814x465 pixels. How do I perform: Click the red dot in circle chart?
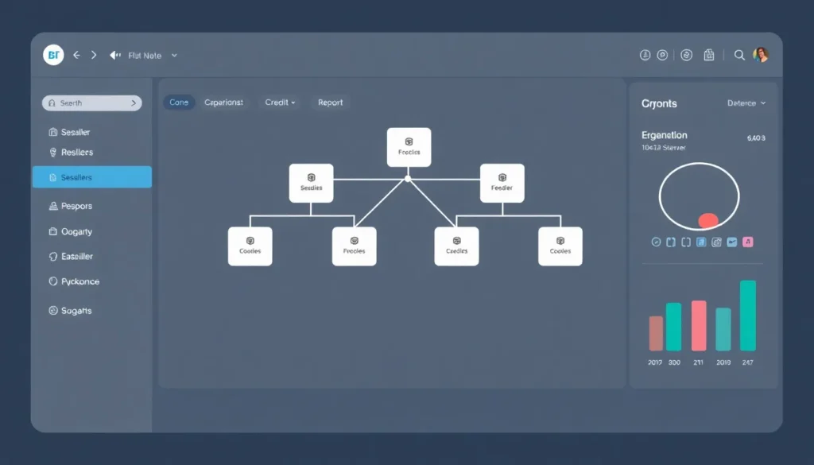(x=707, y=220)
